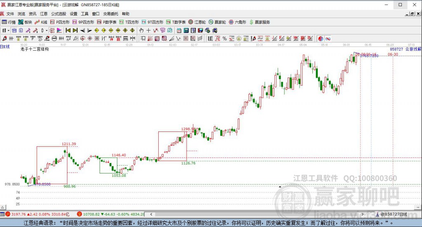Open the 文件 menu
This screenshot has height=227, width=422.
click(x=10, y=14)
